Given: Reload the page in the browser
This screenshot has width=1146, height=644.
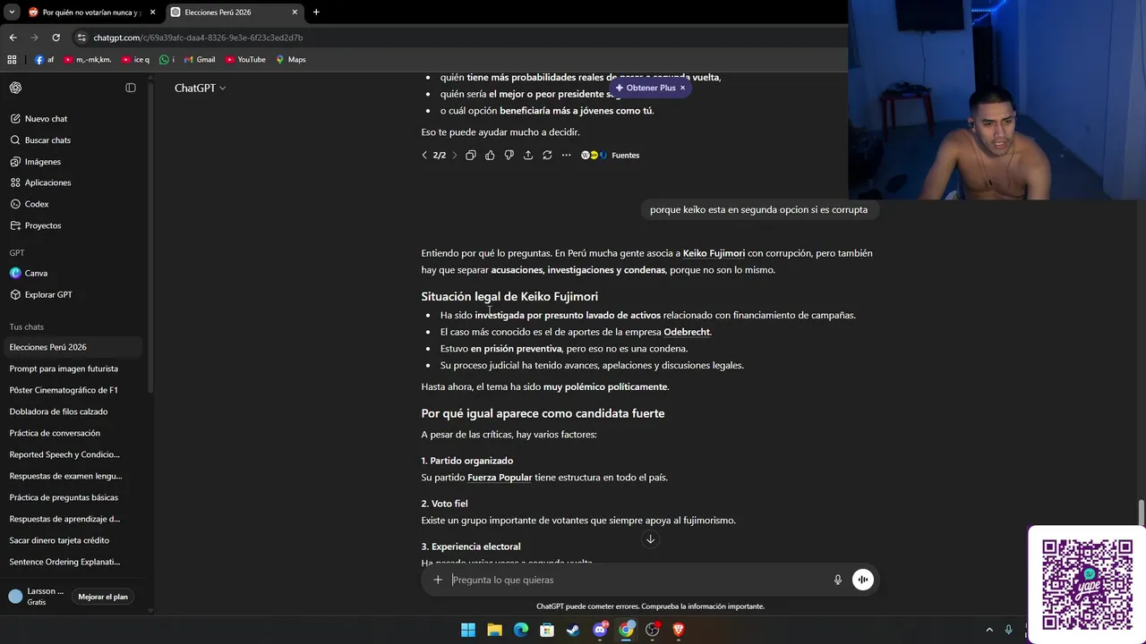Looking at the screenshot, I should coord(56,38).
